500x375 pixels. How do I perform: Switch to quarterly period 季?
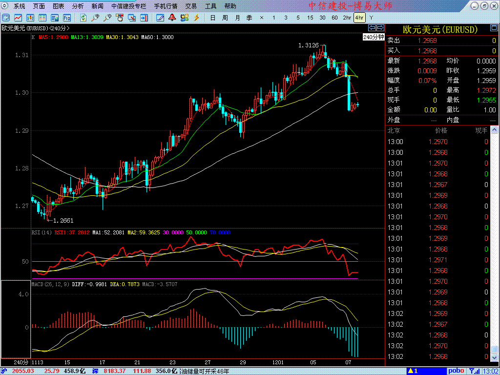pos(250,18)
